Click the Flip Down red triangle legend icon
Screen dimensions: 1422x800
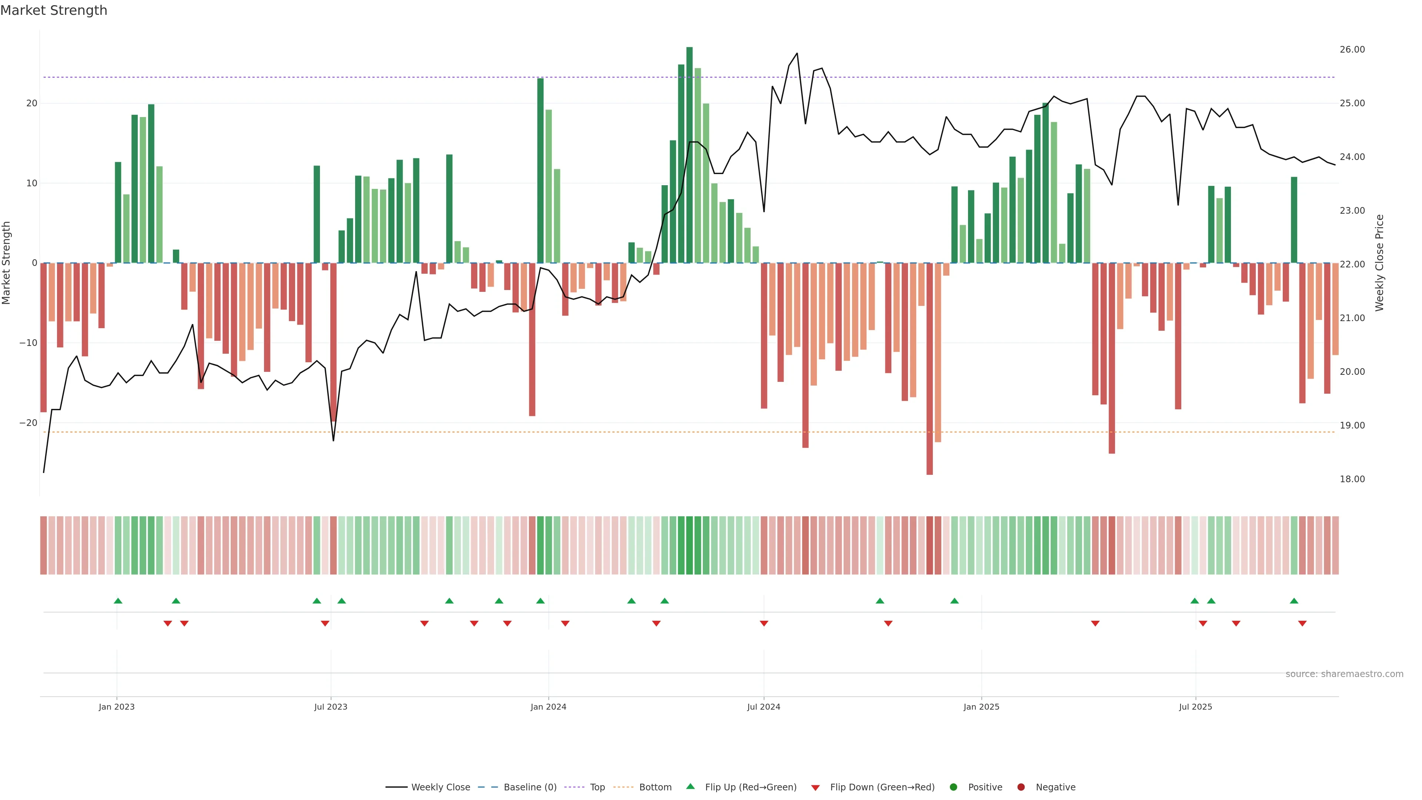pos(815,788)
